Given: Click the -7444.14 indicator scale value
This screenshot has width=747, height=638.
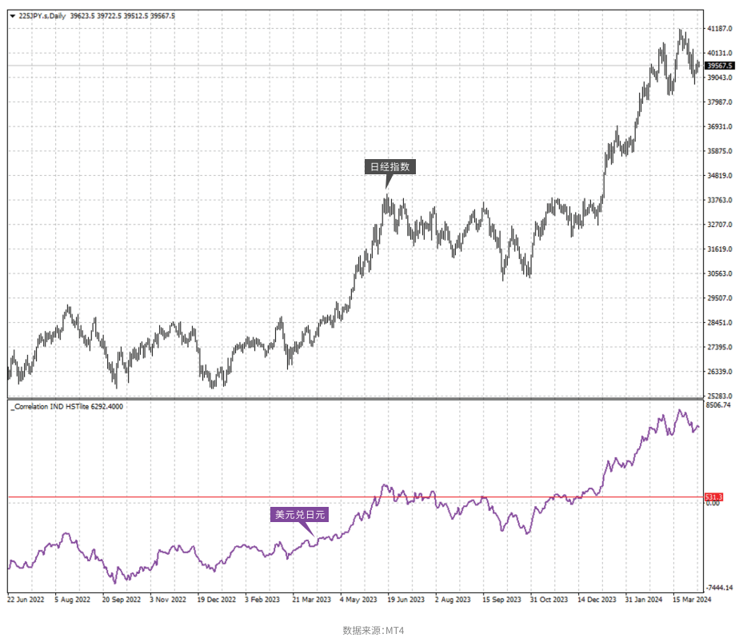Looking at the screenshot, I should 719,588.
